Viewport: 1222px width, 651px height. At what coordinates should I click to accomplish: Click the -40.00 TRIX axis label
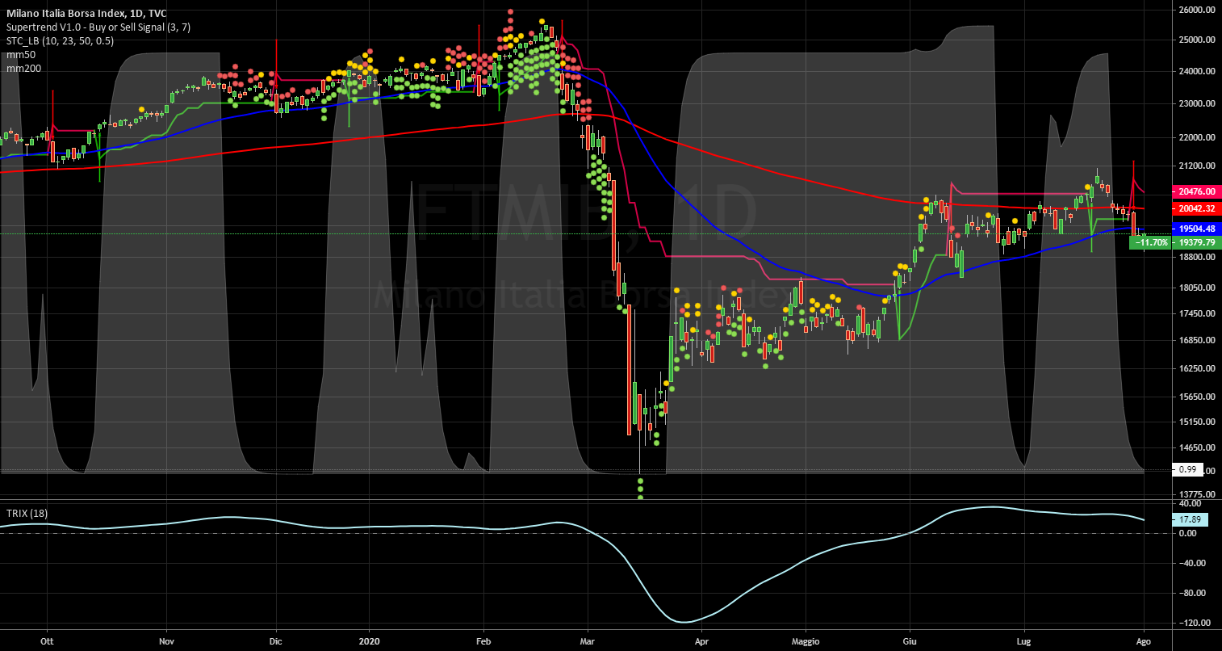1192,563
